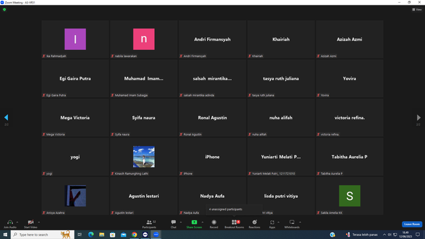Click the blue Leave Room button
The image size is (425, 239).
(412, 224)
